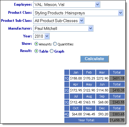129x127 pixels.
Task: Click the 1Q row label
Action: (x=67, y=78)
